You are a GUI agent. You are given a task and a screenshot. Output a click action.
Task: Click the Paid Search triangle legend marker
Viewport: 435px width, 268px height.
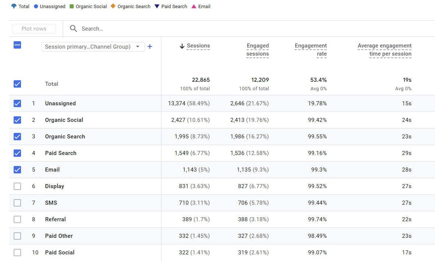click(157, 6)
